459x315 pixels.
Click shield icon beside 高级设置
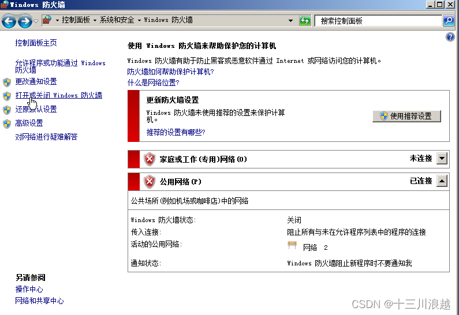(7, 123)
